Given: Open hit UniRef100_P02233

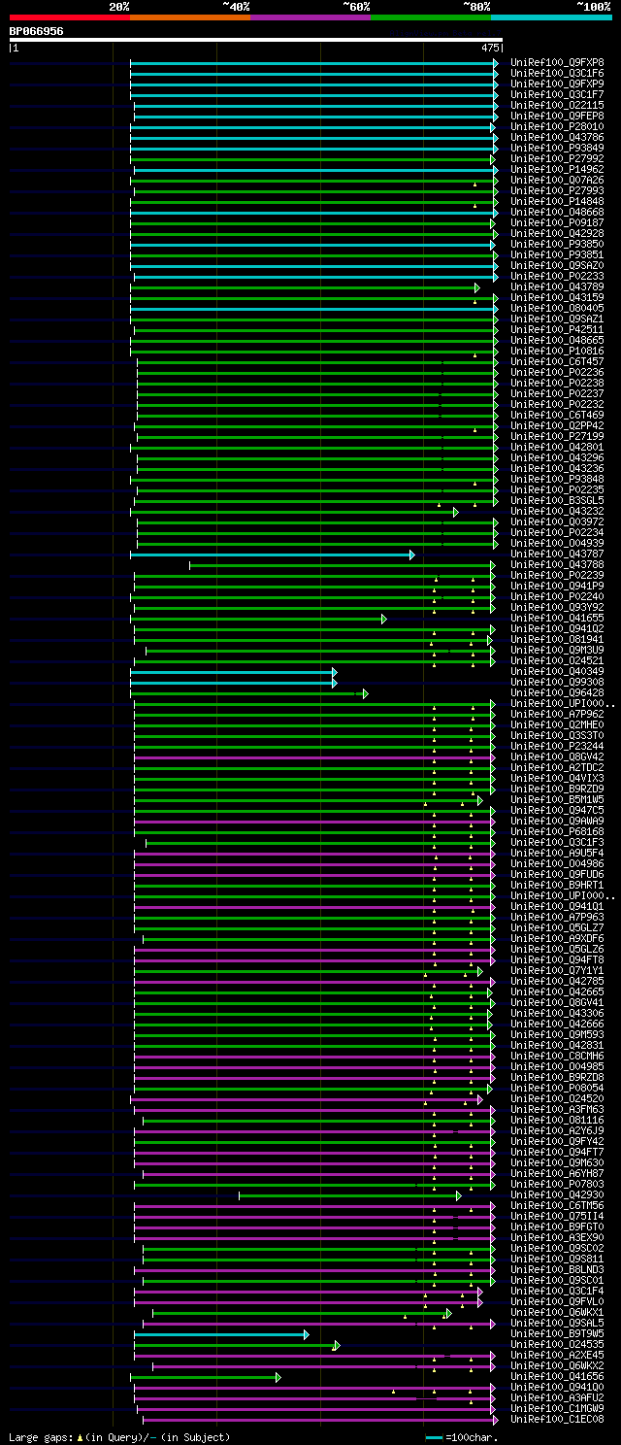Looking at the screenshot, I should [x=557, y=277].
